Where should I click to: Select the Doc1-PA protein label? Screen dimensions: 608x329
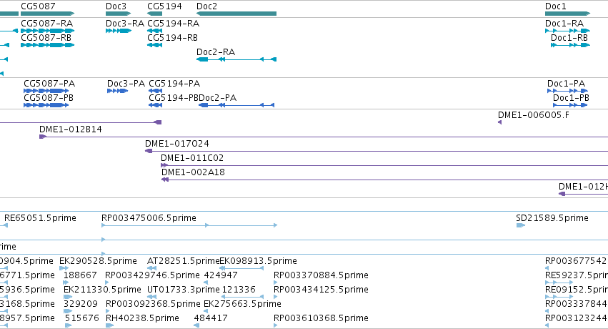click(566, 84)
